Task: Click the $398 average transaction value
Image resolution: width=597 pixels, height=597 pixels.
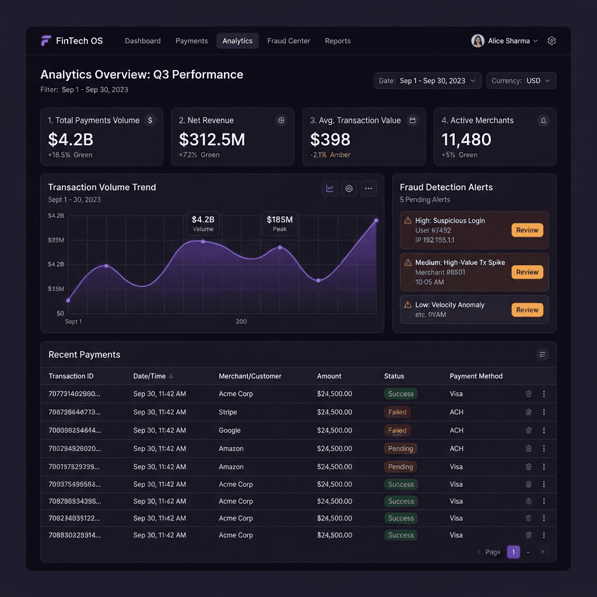Action: (x=330, y=139)
